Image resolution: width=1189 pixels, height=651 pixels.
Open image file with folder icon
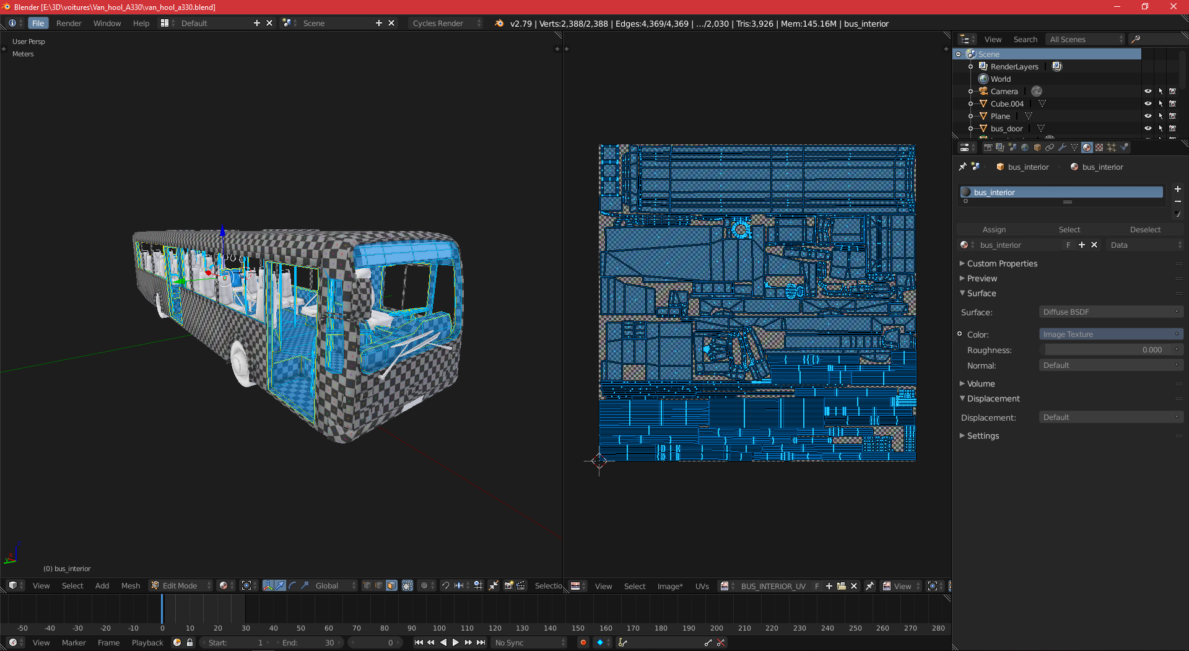pyautogui.click(x=842, y=586)
